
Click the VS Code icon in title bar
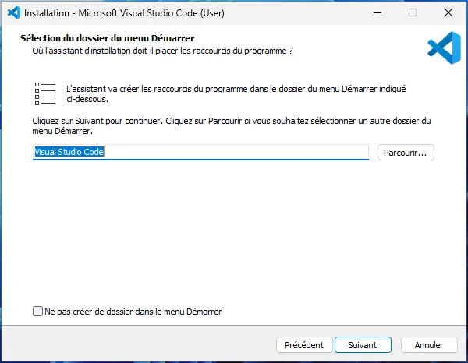[13, 12]
